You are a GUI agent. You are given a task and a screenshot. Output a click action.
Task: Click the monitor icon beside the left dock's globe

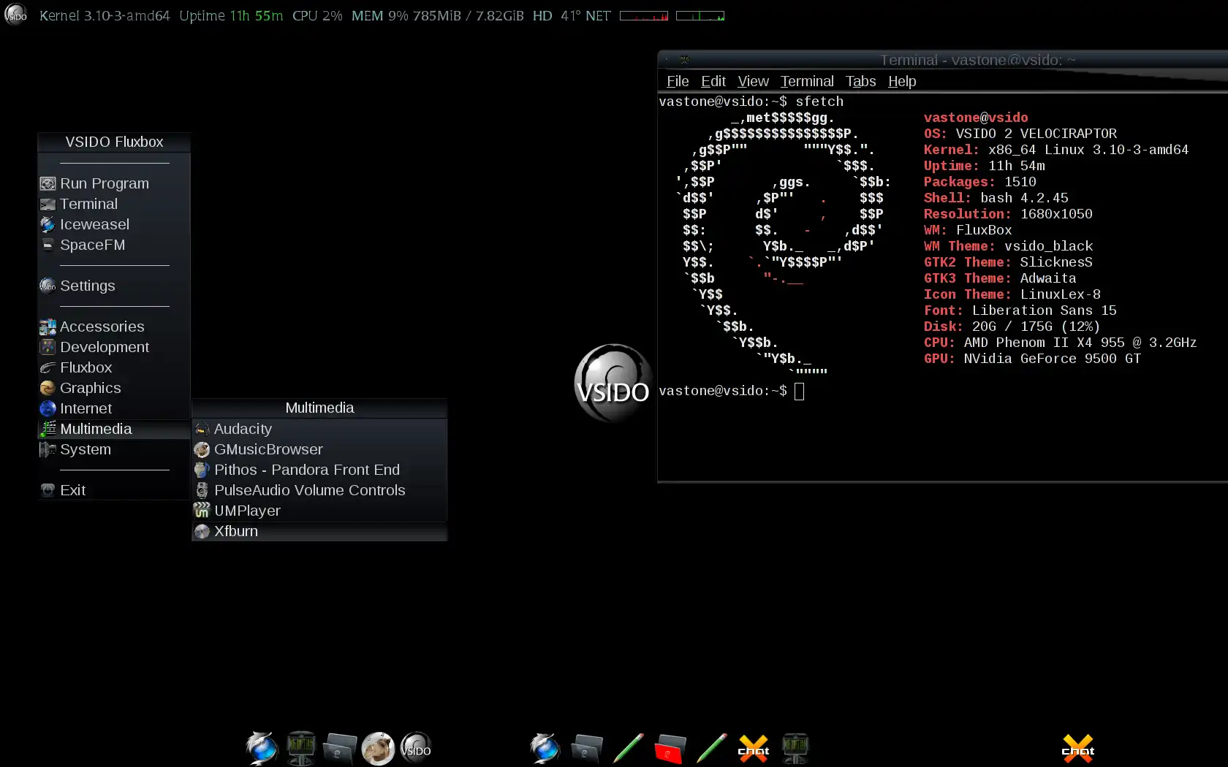coord(300,748)
